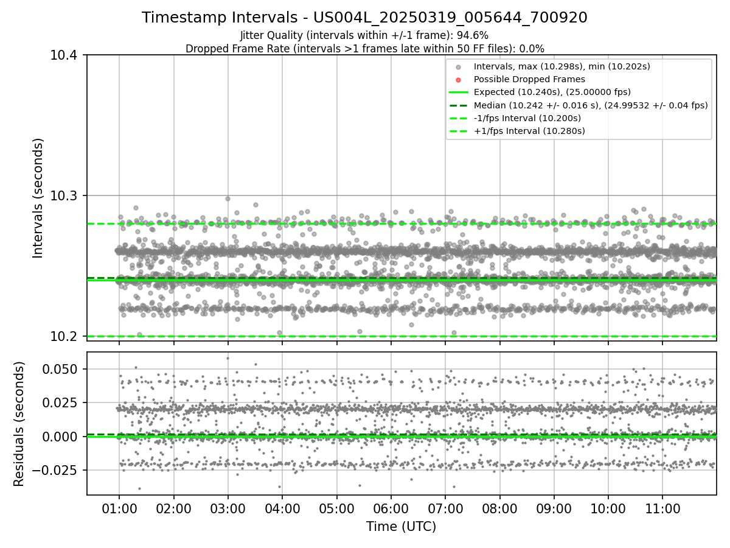The width and height of the screenshot is (730, 548).
Task: Click the 04:00 time tick label
Action: pos(282,508)
